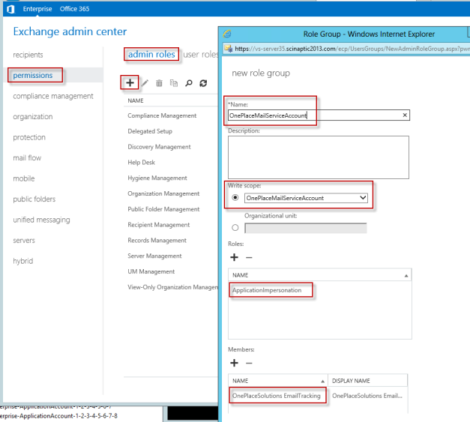Open organization in the left navigation
The width and height of the screenshot is (470, 422).
click(33, 117)
